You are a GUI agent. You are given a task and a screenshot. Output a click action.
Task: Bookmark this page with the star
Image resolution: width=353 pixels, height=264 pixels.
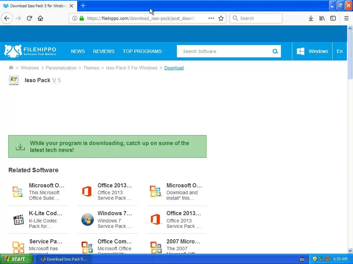(x=221, y=18)
